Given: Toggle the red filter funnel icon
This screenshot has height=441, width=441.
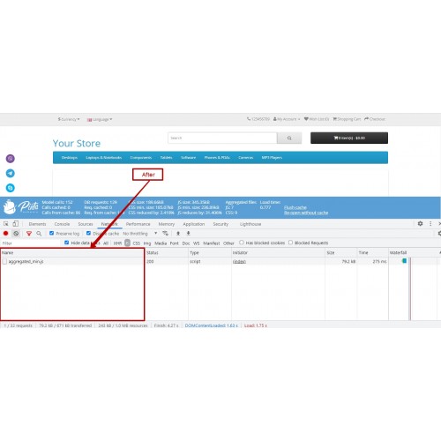Looking at the screenshot, I should [29, 234].
